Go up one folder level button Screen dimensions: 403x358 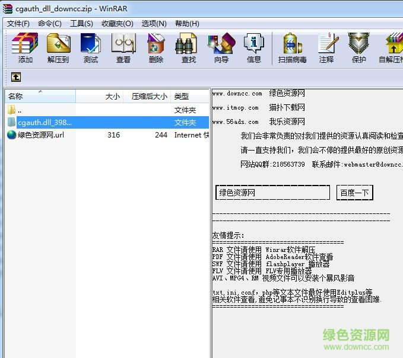tap(16, 77)
